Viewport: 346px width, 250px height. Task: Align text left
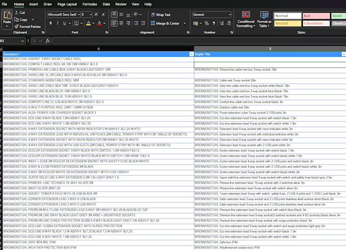(114, 23)
